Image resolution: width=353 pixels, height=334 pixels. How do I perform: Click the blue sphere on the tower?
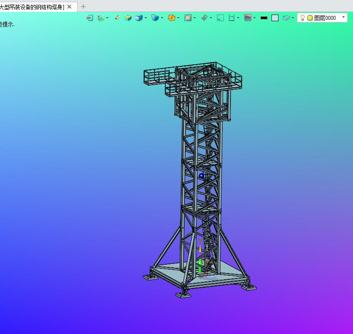tap(201, 176)
